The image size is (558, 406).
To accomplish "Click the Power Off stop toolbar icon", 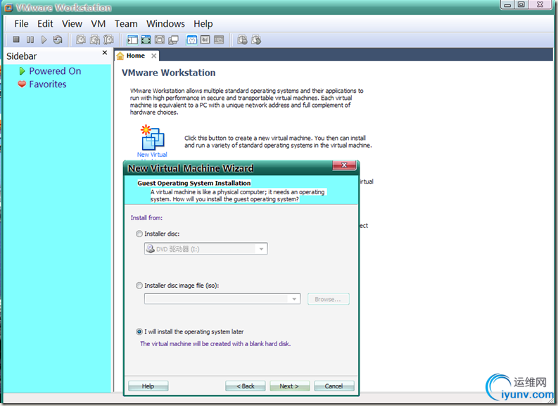I will coord(16,39).
